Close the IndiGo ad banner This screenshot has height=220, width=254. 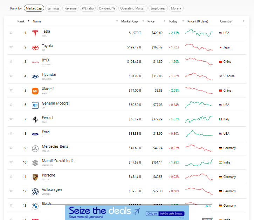210,206
